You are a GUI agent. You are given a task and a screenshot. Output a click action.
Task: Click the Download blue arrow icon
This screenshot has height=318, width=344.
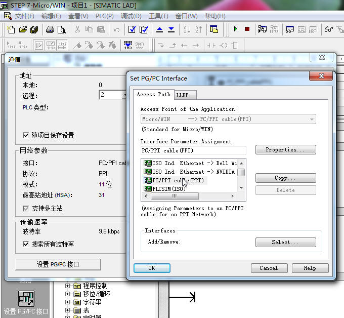click(171, 29)
